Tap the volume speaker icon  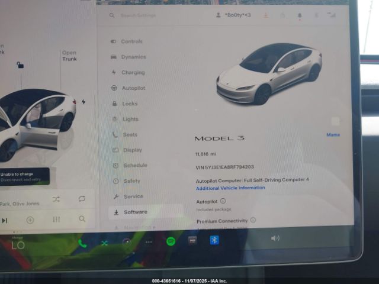(x=275, y=238)
